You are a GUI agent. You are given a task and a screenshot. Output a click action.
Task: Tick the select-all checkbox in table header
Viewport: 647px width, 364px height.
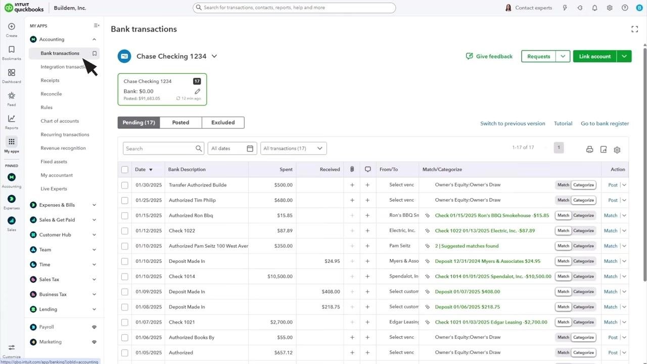point(125,170)
